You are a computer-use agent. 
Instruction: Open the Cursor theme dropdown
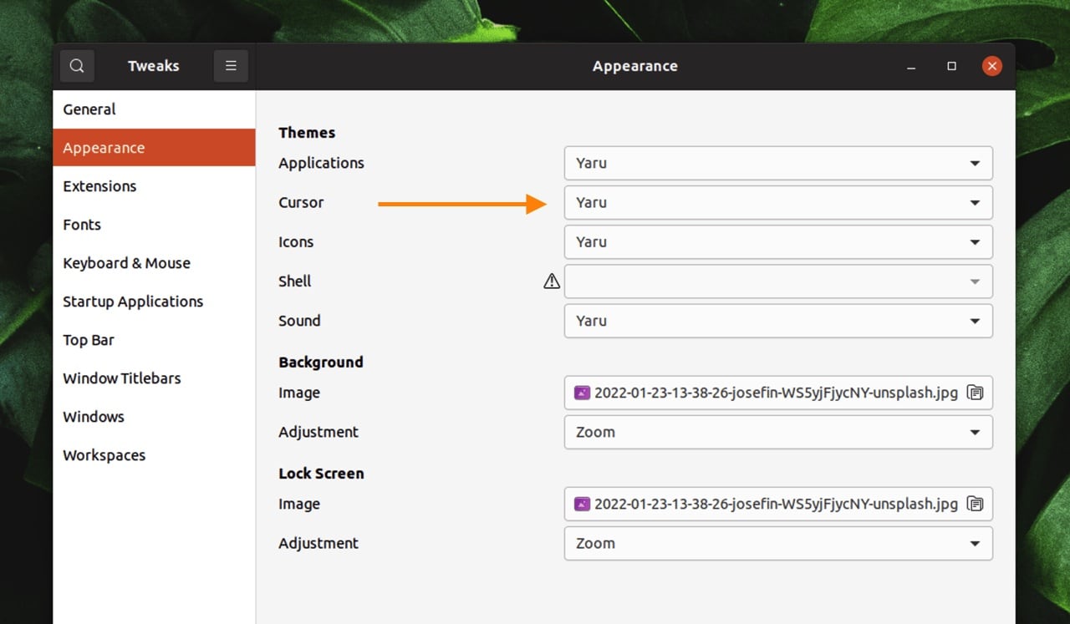pos(778,202)
